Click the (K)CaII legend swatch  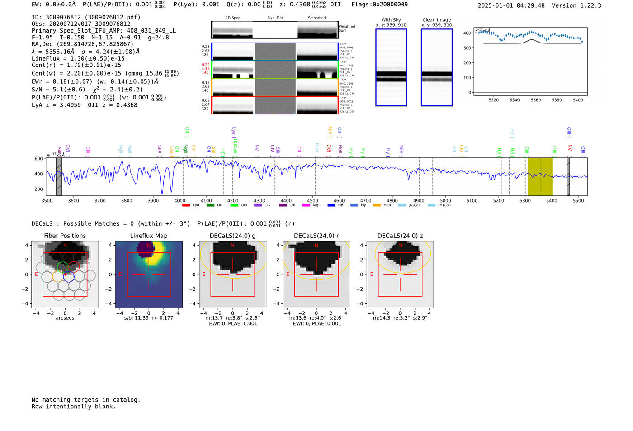click(402, 205)
